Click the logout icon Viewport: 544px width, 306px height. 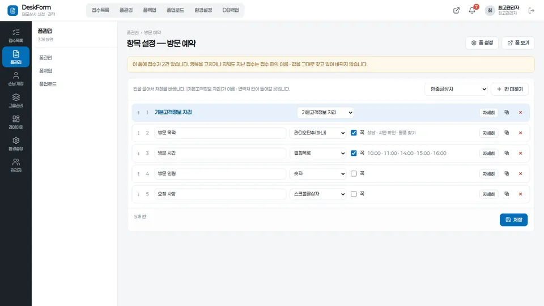[x=531, y=10]
